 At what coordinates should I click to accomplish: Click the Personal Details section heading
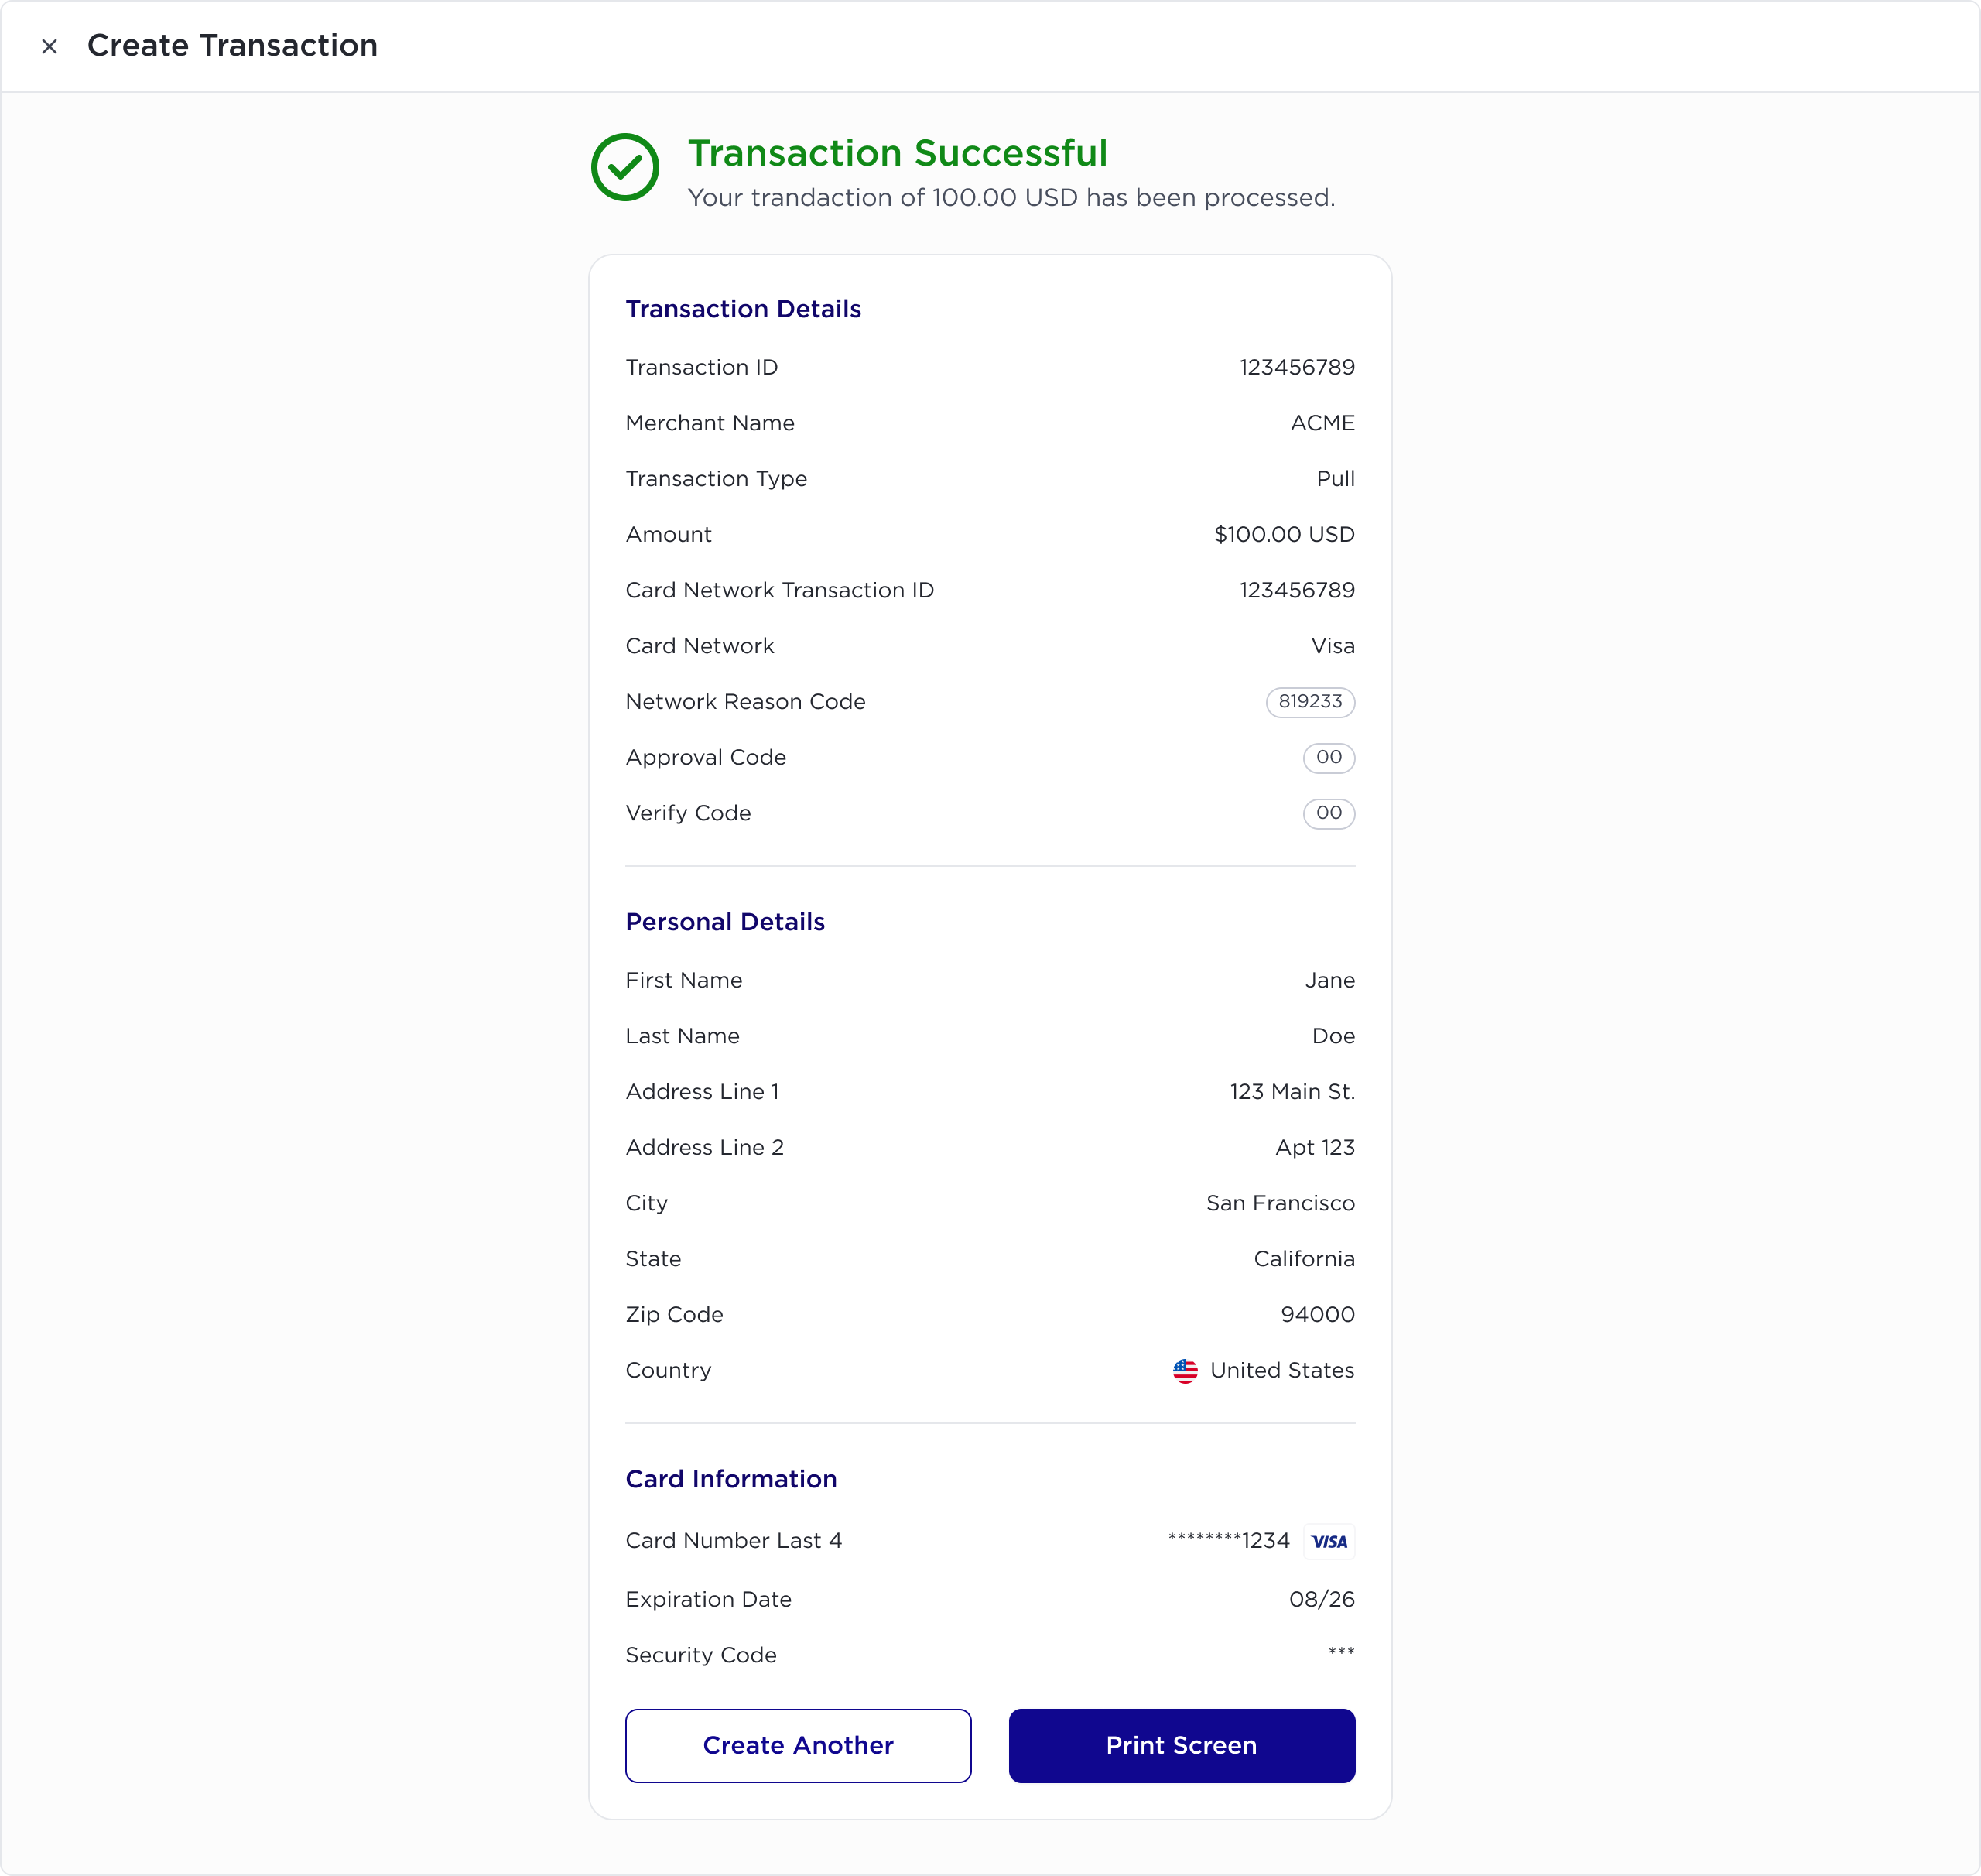(725, 922)
